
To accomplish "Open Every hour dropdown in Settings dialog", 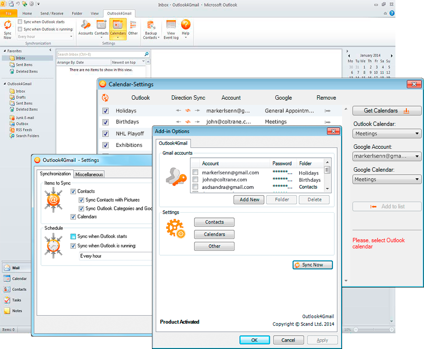I will (x=116, y=256).
